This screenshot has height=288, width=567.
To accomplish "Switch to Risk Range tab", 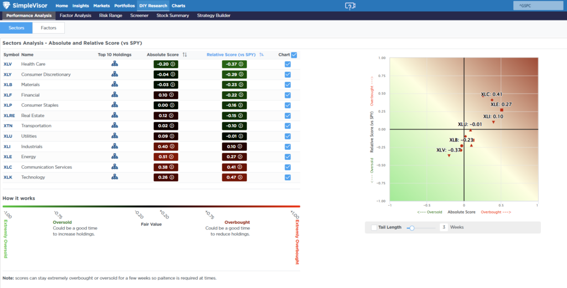I will pos(111,15).
